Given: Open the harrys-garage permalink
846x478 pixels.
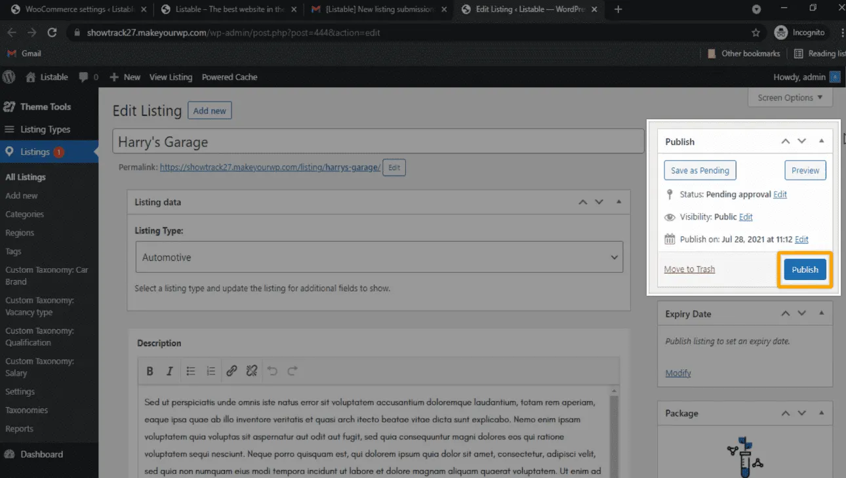Looking at the screenshot, I should (x=270, y=167).
